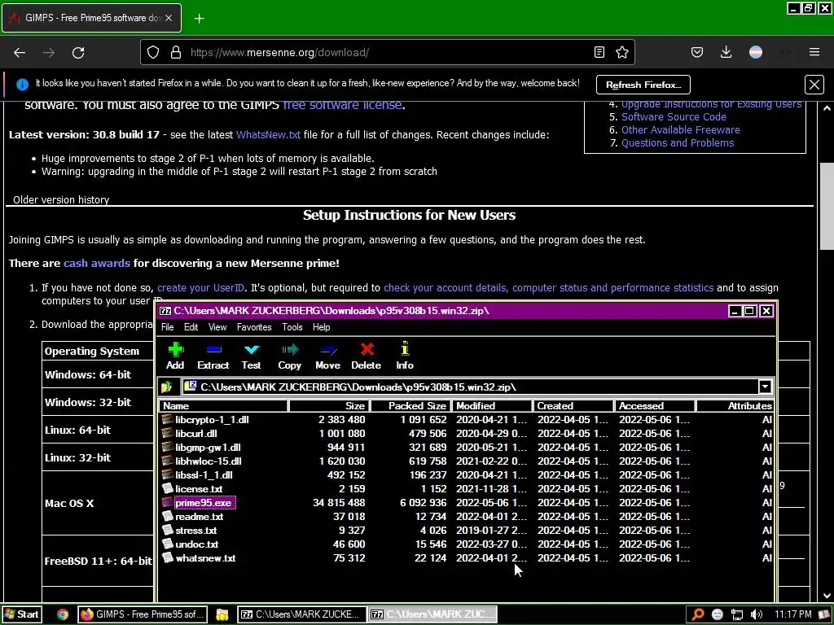
Task: Open the cash awards link
Action: pos(97,263)
